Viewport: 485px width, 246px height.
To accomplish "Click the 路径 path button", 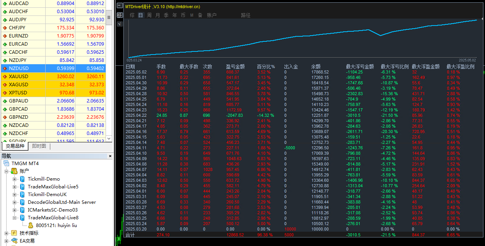I will pyautogui.click(x=246, y=15).
